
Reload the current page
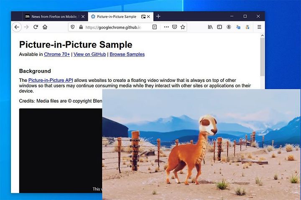(x=36, y=27)
